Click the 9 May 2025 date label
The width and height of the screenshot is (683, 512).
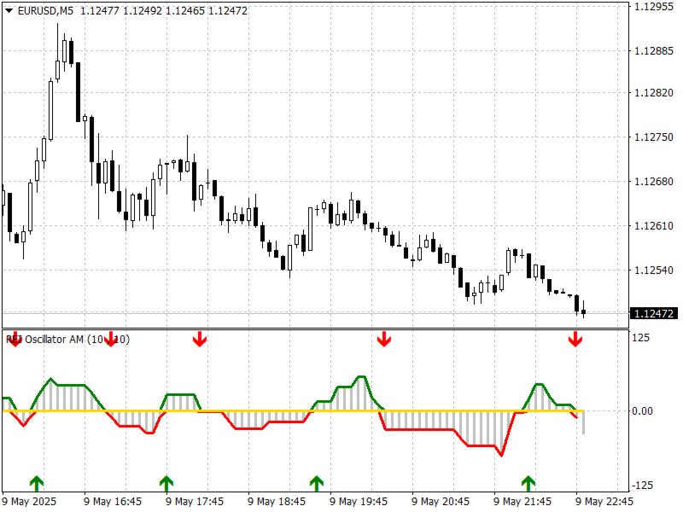[30, 502]
